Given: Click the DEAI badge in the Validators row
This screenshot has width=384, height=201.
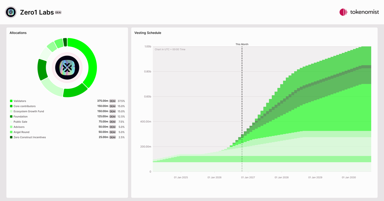Looking at the screenshot, I should pos(113,101).
